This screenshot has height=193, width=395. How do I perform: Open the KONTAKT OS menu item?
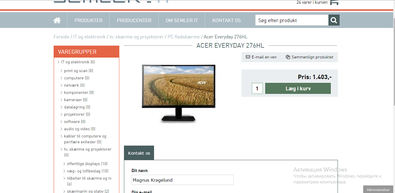[227, 20]
